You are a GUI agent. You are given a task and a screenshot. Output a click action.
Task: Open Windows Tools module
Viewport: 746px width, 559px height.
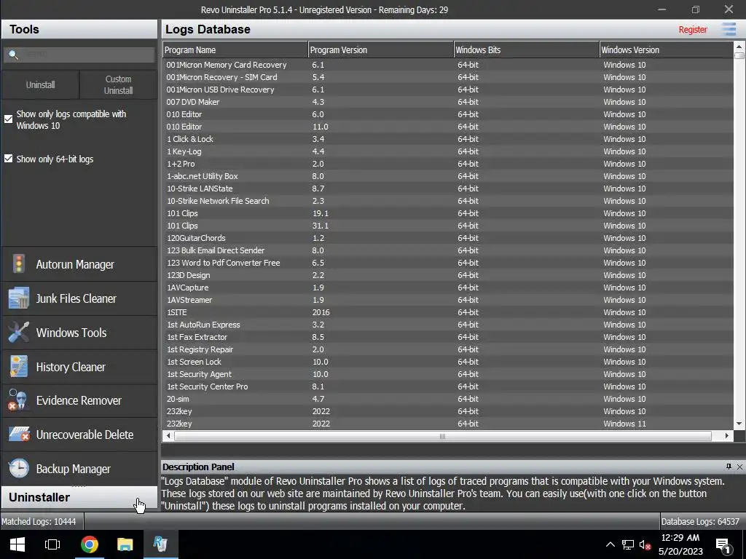coord(79,333)
